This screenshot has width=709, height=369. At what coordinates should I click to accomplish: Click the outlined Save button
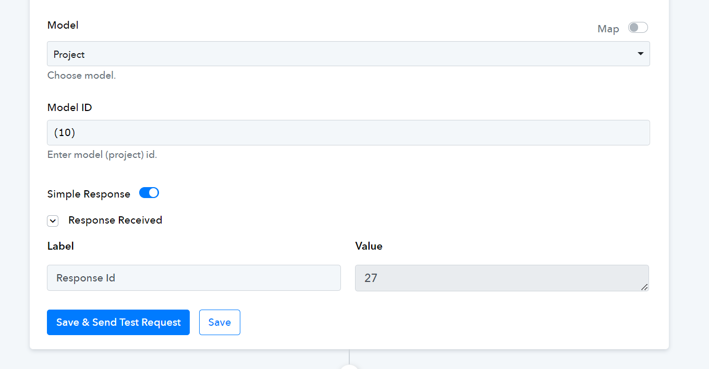(219, 322)
